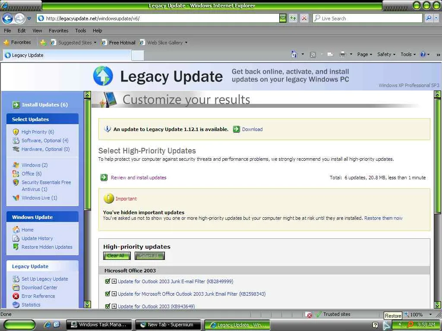442x331 pixels.
Task: Open the blank new tab button
Action: (x=138, y=56)
